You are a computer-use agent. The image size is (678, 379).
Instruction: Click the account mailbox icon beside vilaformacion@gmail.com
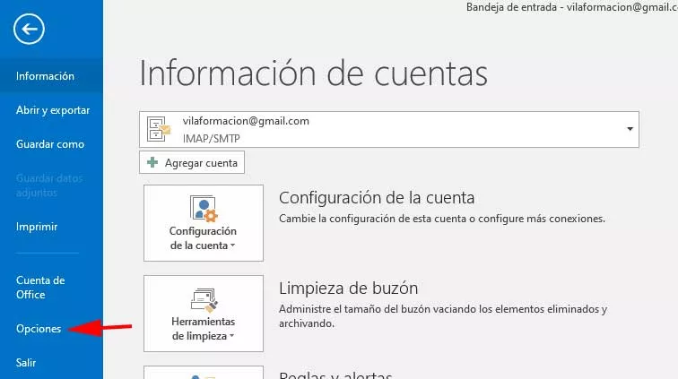159,129
